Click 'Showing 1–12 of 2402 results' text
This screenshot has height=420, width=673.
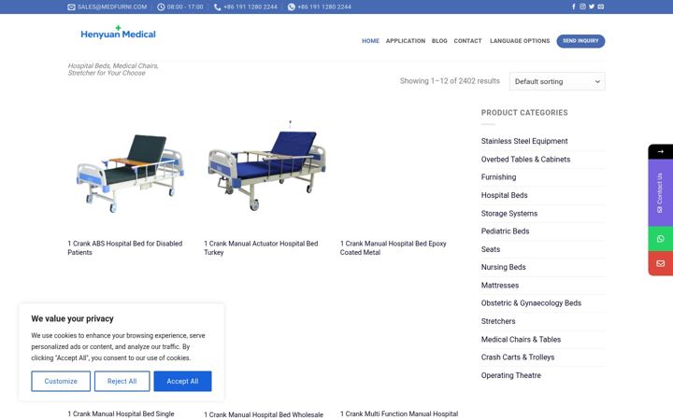click(x=450, y=80)
